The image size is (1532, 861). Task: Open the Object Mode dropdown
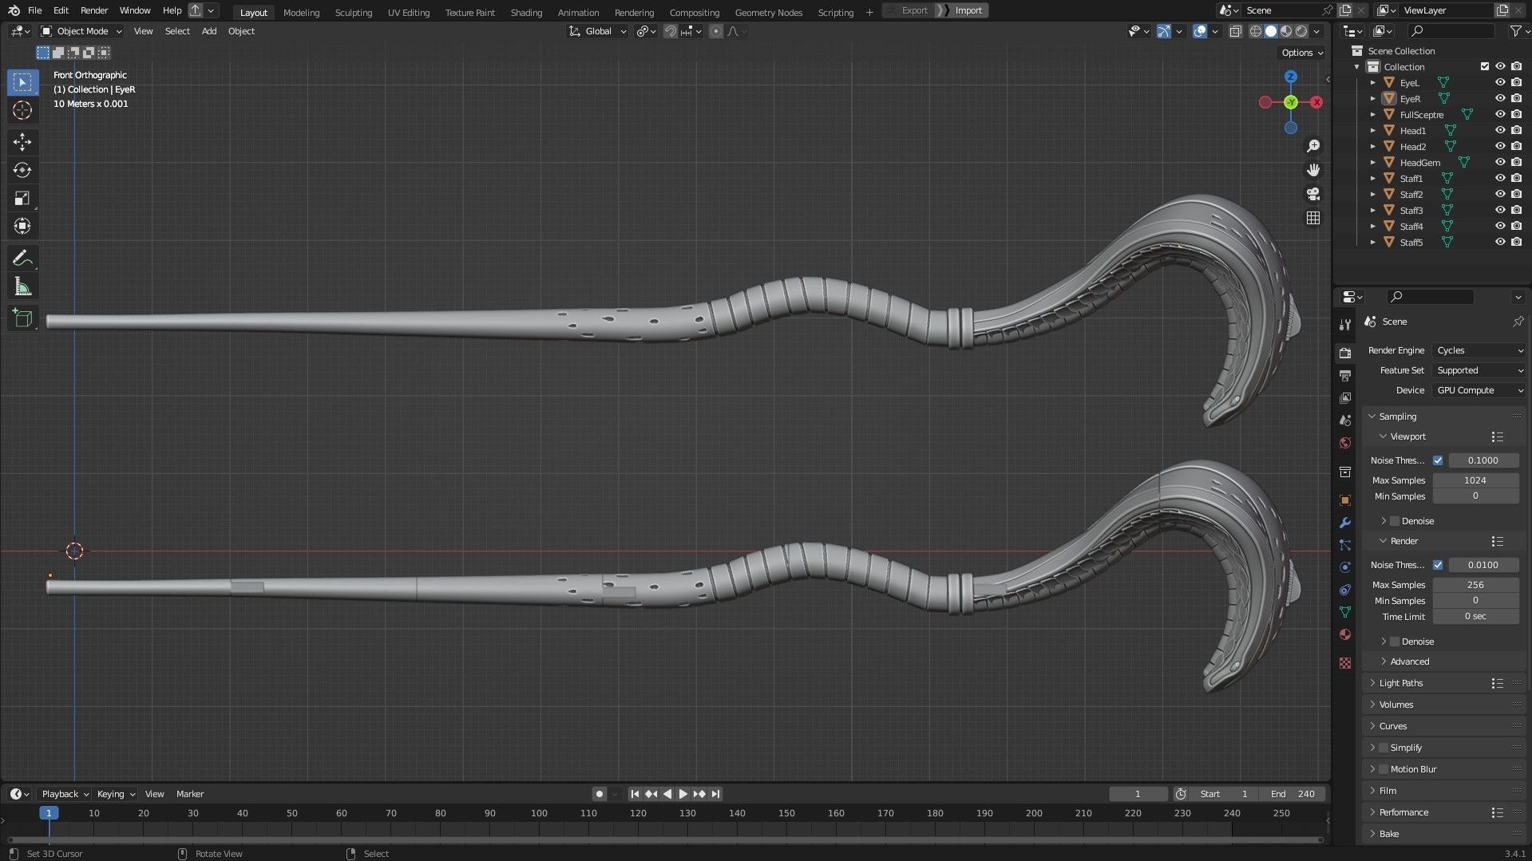point(81,31)
